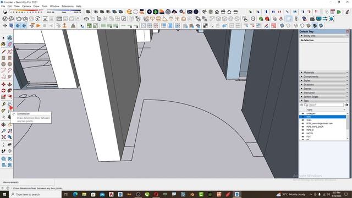
Task: Click the shadow toggle icon at toolbar start
Action: pos(5,12)
